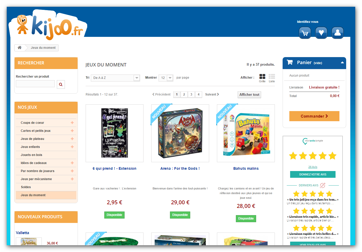Click the Rechercher un produit input field
The height and width of the screenshot is (252, 362).
coord(35,84)
